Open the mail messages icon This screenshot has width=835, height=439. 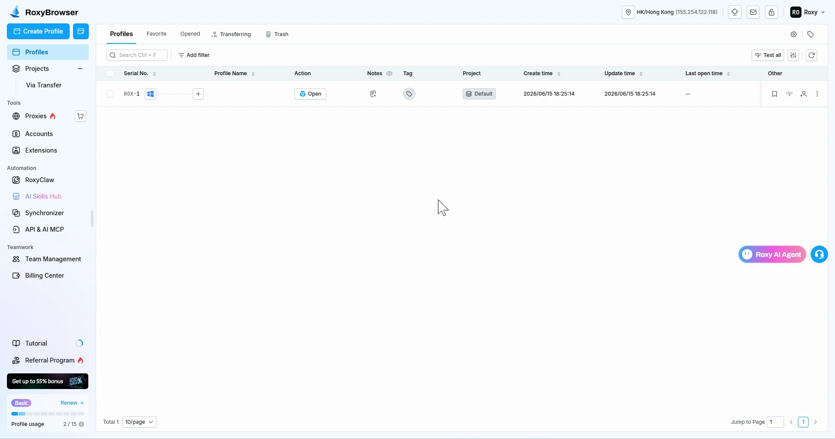[753, 12]
